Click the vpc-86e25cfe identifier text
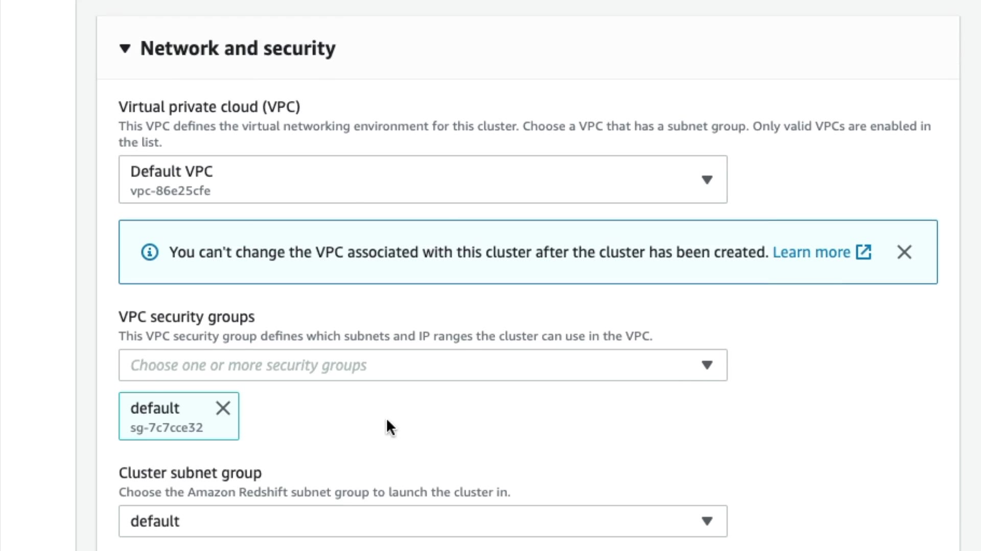Screen dimensions: 981x551 pyautogui.click(x=170, y=191)
